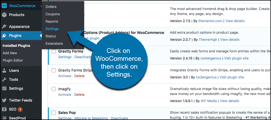The width and height of the screenshot is (271, 120).
Task: Click the SEO notification badge showing 1
Action: point(20,109)
